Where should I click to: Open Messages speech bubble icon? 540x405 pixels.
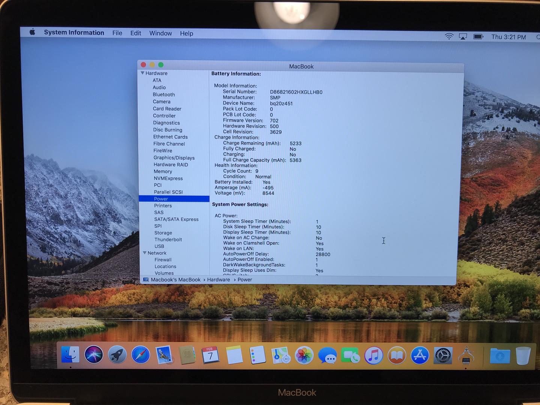click(x=327, y=355)
